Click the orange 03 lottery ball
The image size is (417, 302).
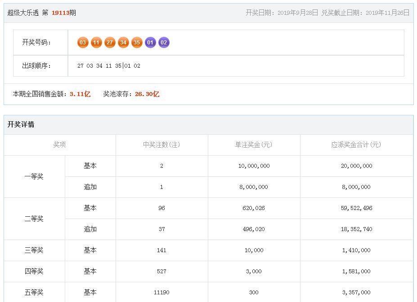click(x=83, y=43)
